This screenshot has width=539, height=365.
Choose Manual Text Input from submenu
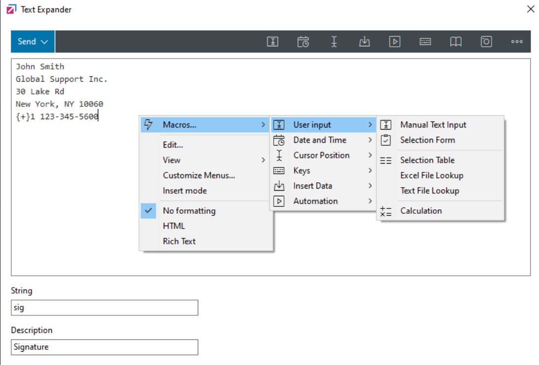(433, 125)
